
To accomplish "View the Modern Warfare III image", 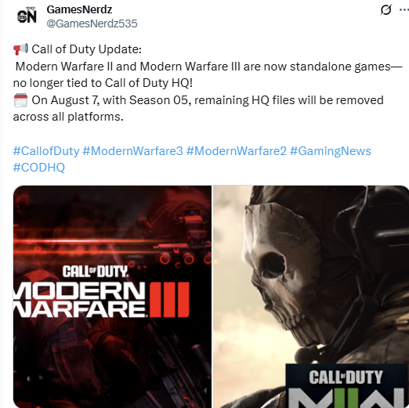I will (112, 297).
